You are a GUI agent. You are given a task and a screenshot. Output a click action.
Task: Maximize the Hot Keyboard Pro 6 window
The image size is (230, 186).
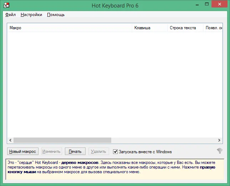pos(207,4)
